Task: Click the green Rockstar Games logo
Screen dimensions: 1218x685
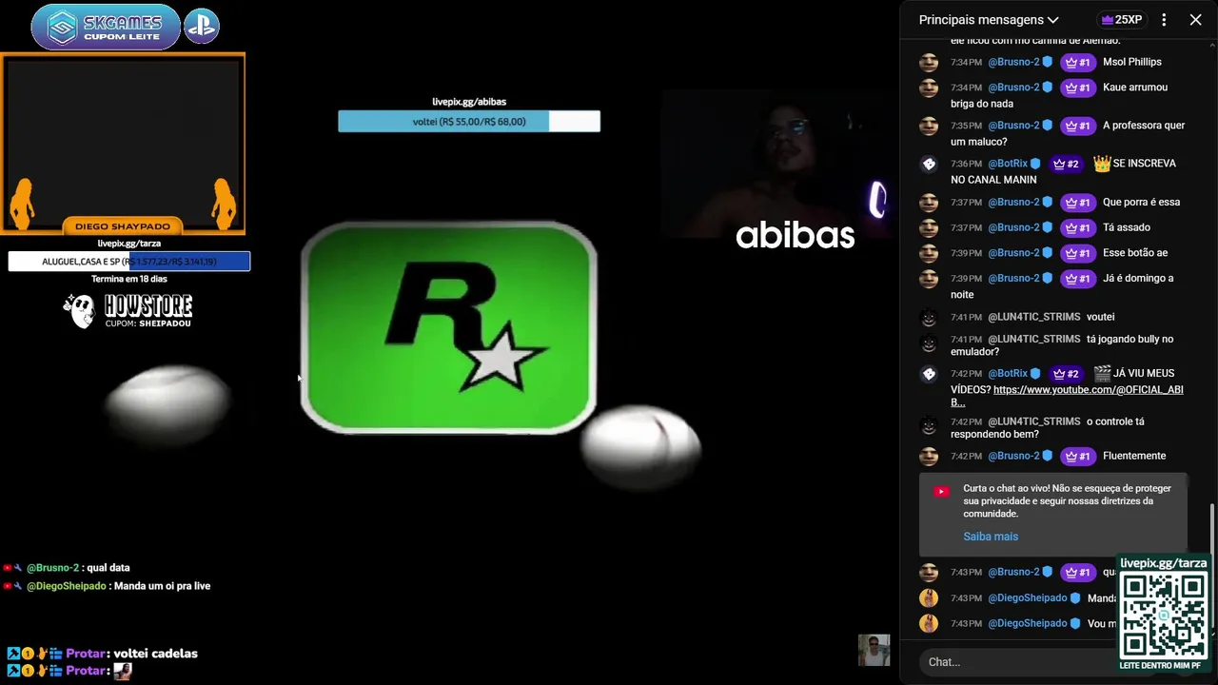Action: 449,328
